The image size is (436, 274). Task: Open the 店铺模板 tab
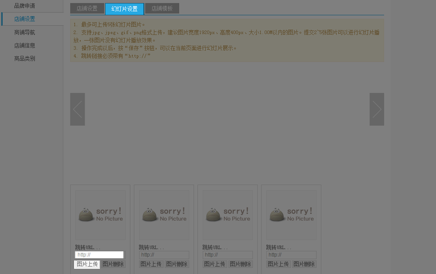[x=162, y=9]
